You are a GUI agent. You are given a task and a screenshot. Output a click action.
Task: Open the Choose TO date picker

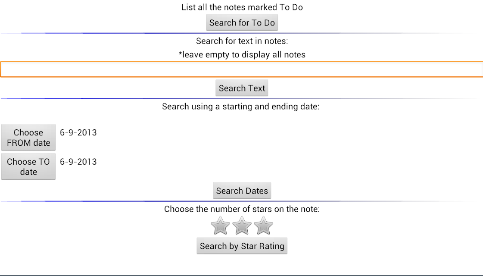click(28, 166)
